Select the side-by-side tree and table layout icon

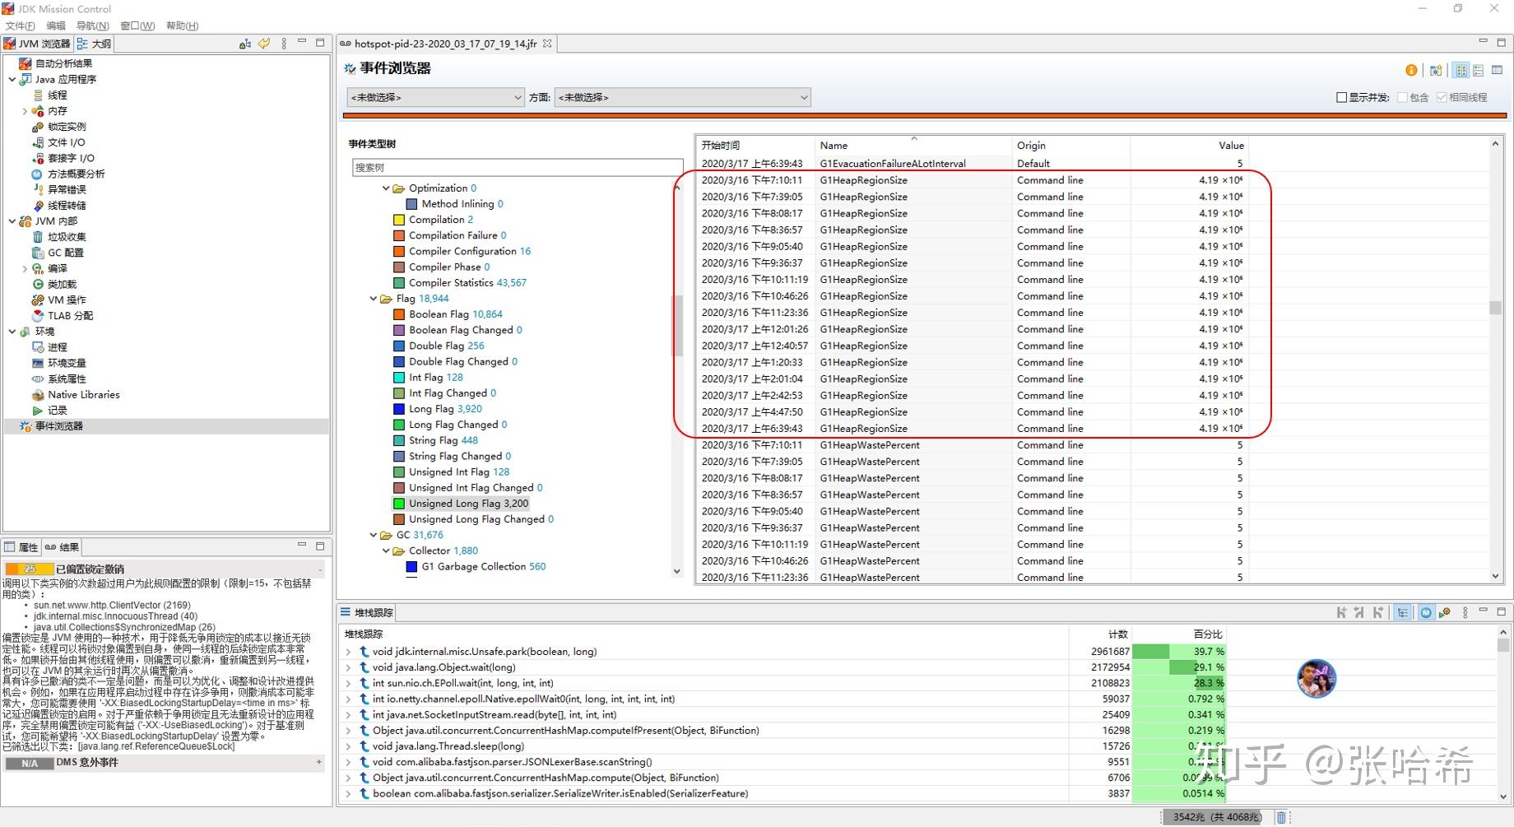click(1461, 71)
